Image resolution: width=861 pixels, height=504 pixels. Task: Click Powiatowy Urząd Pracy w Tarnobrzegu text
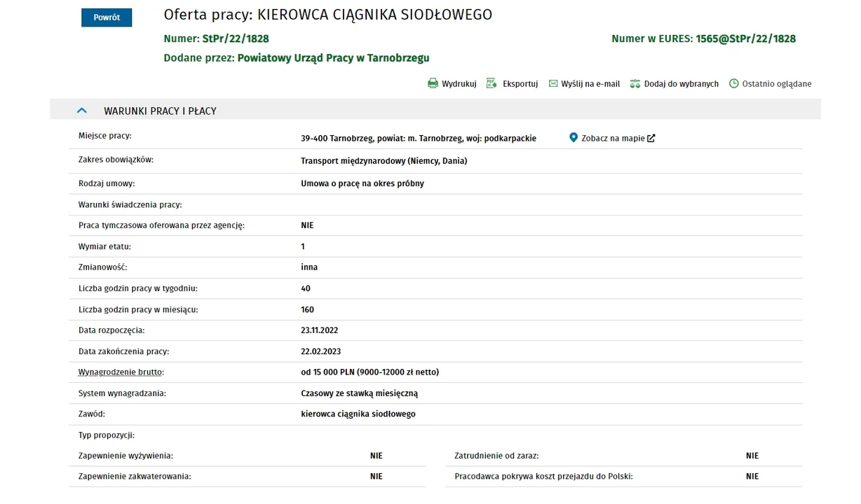(x=334, y=58)
